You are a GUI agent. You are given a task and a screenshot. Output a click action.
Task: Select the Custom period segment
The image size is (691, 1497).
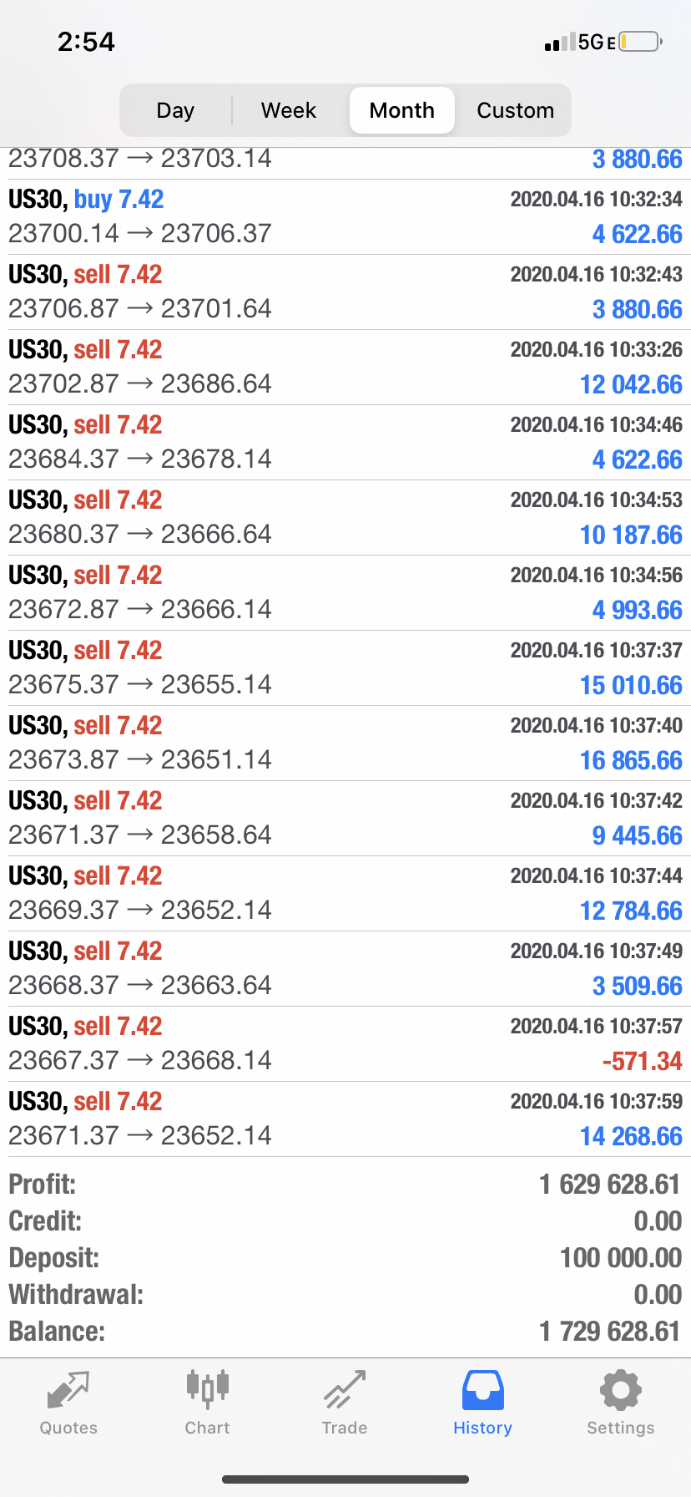click(516, 110)
